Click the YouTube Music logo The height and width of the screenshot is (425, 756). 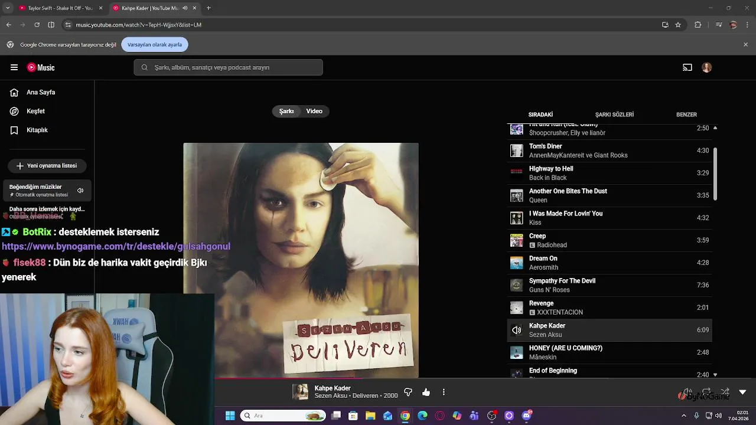(41, 67)
